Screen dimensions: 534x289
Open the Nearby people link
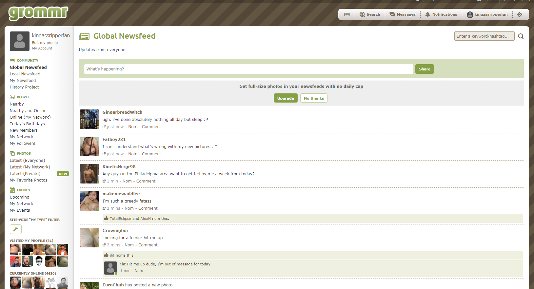(x=17, y=104)
